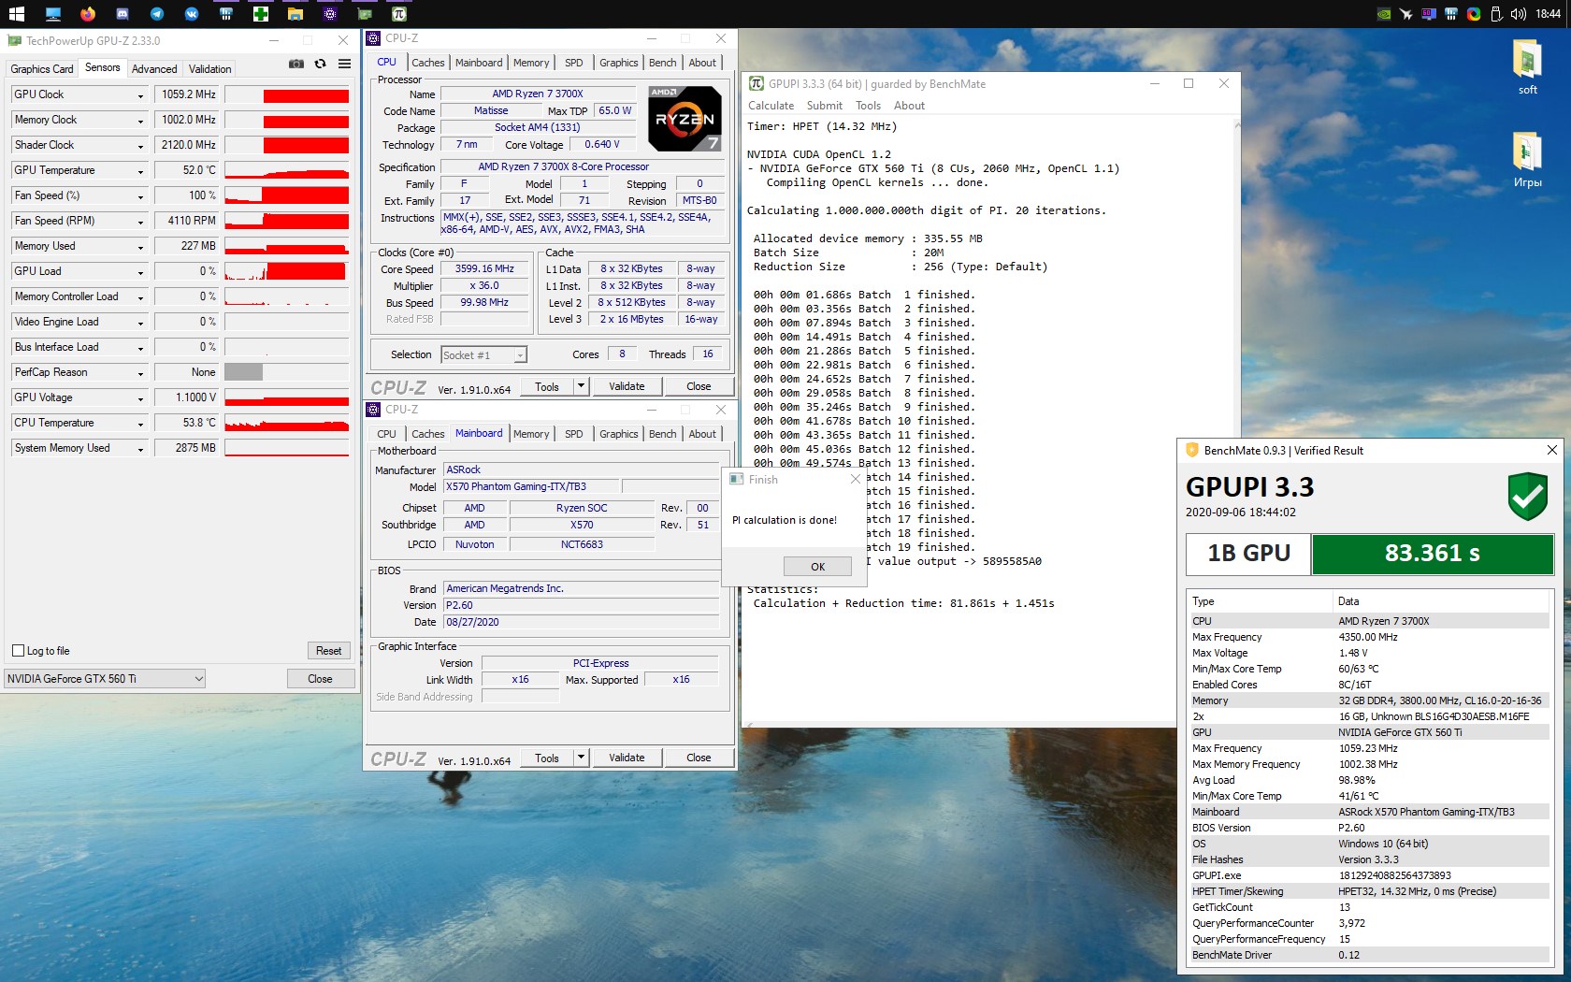Viewport: 1571px width, 982px height.
Task: Open the Windows Start menu
Action: 17,14
